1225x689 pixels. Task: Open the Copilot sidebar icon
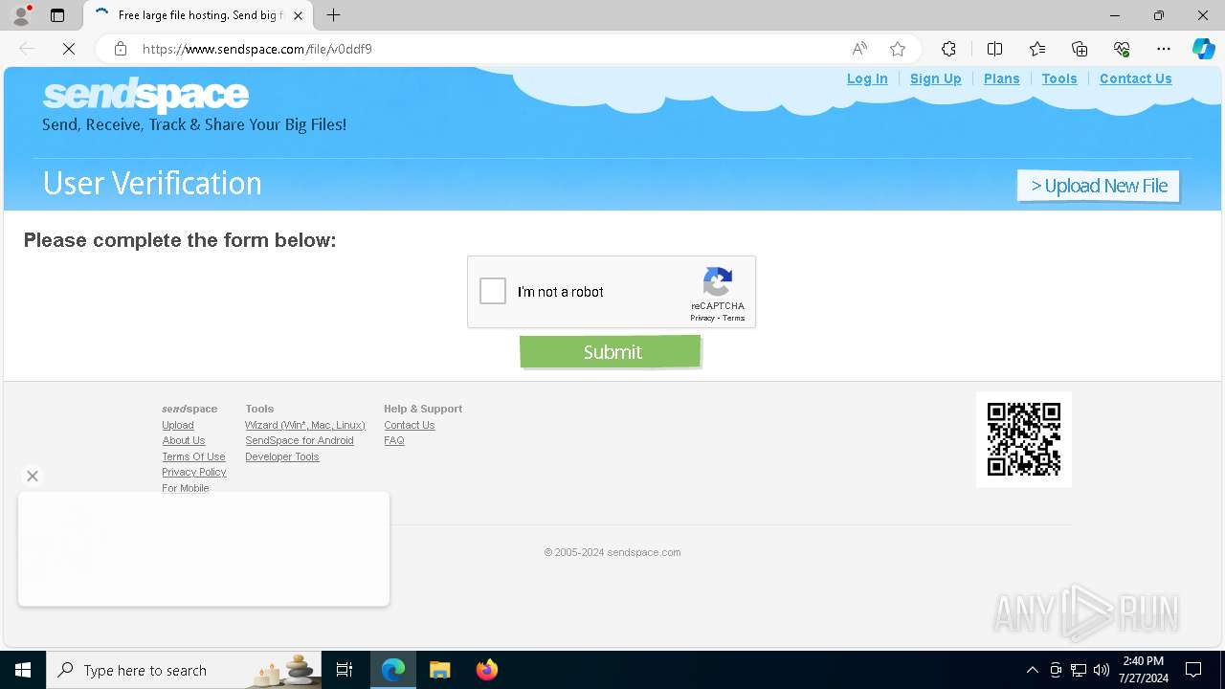coord(1203,49)
